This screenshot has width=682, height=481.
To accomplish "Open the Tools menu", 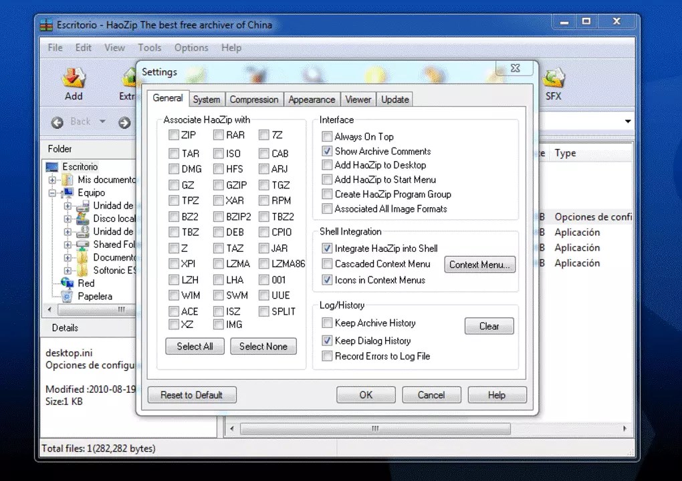I will click(x=150, y=48).
